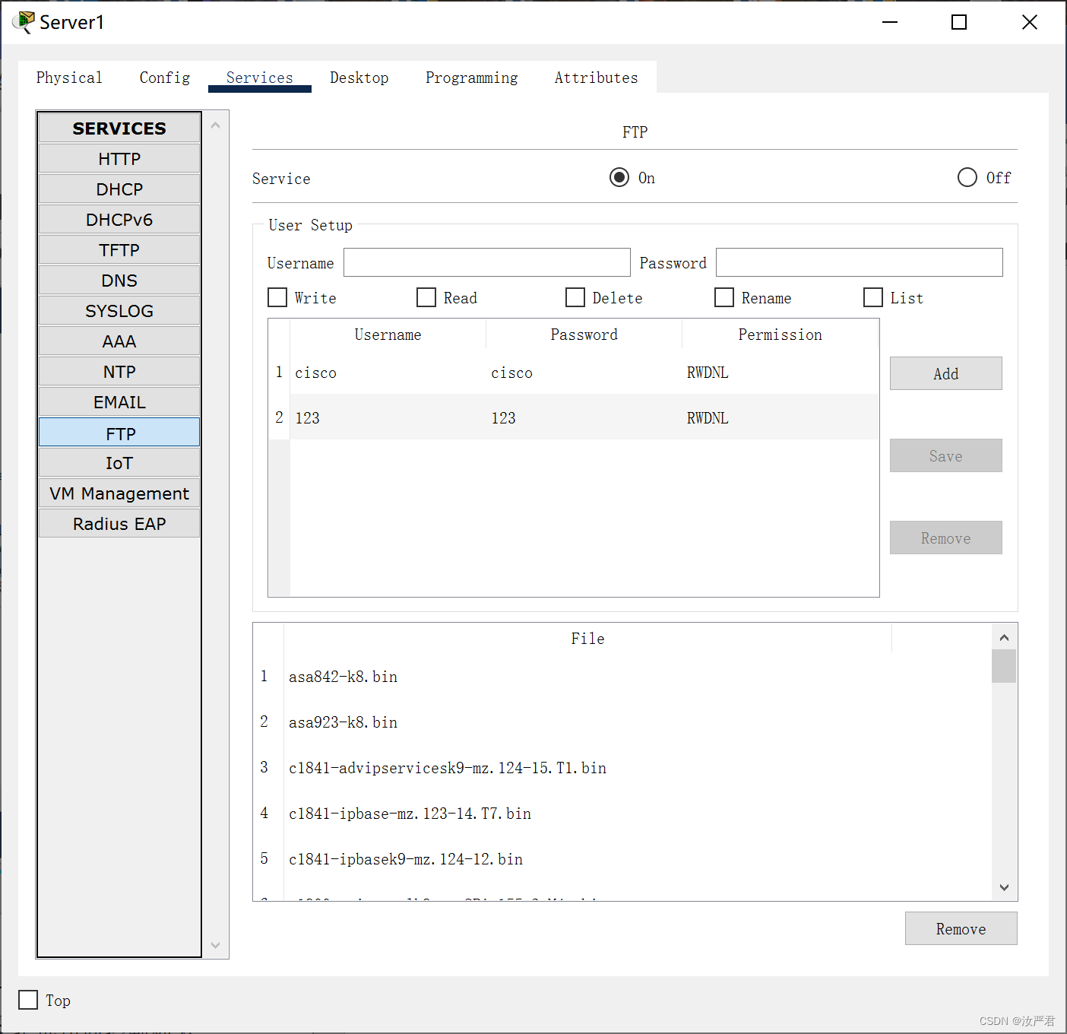The width and height of the screenshot is (1067, 1034).
Task: Switch to the Physical tab
Action: pyautogui.click(x=69, y=78)
